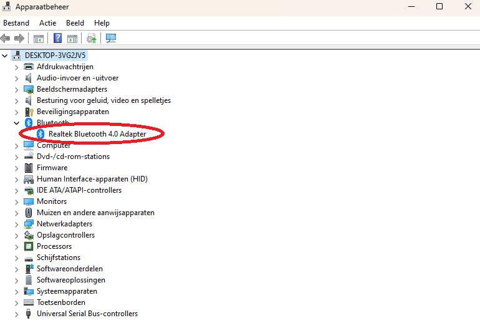This screenshot has width=480, height=323.
Task: Click the Back arrow toolbar icon
Action: pos(5,38)
